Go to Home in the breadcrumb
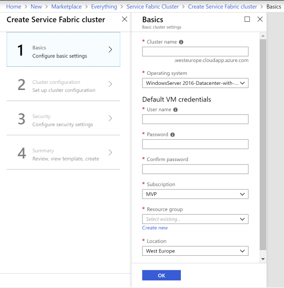The width and height of the screenshot is (284, 288). tap(14, 7)
